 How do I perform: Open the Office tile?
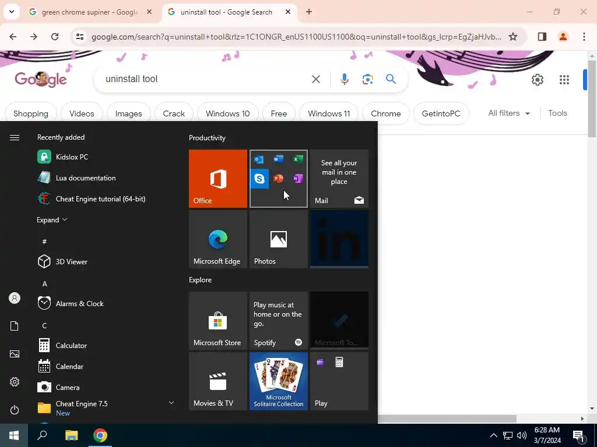click(218, 179)
